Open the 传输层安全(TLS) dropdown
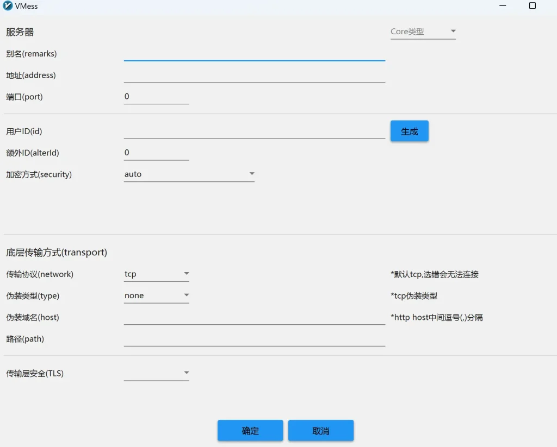The height and width of the screenshot is (447, 557). (155, 373)
